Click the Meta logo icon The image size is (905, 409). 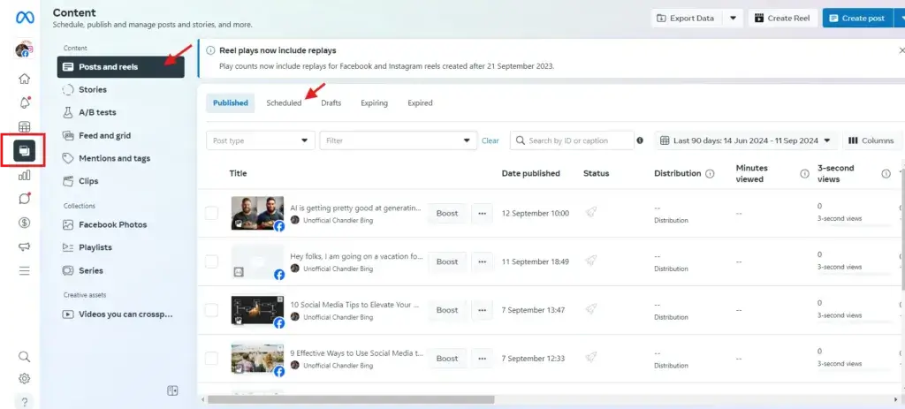point(24,18)
